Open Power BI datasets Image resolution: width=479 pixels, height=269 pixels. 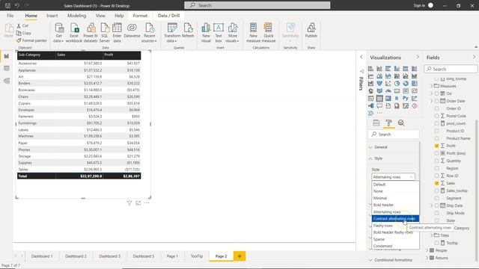coord(91,33)
